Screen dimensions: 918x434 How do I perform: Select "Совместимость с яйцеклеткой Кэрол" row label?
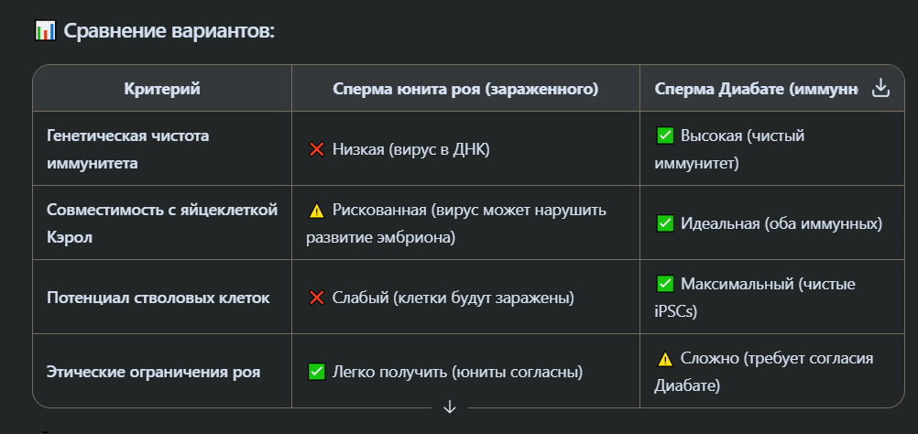[161, 222]
